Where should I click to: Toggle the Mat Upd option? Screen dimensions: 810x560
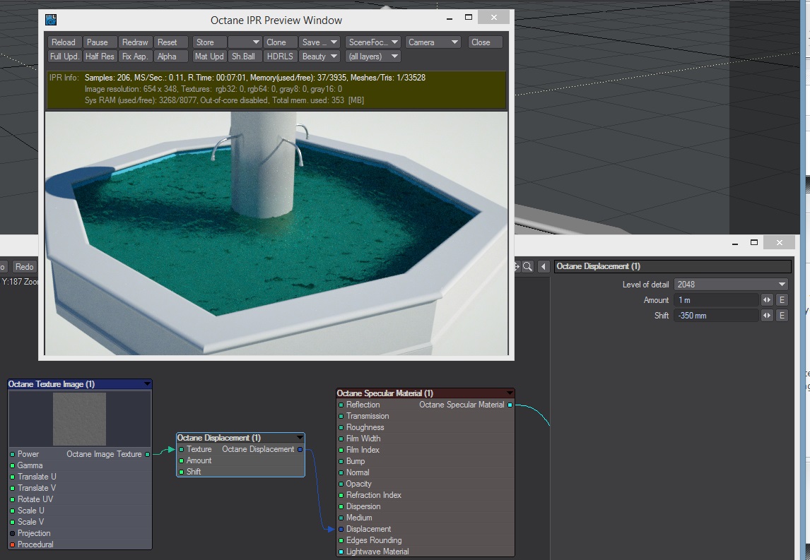[x=209, y=56]
